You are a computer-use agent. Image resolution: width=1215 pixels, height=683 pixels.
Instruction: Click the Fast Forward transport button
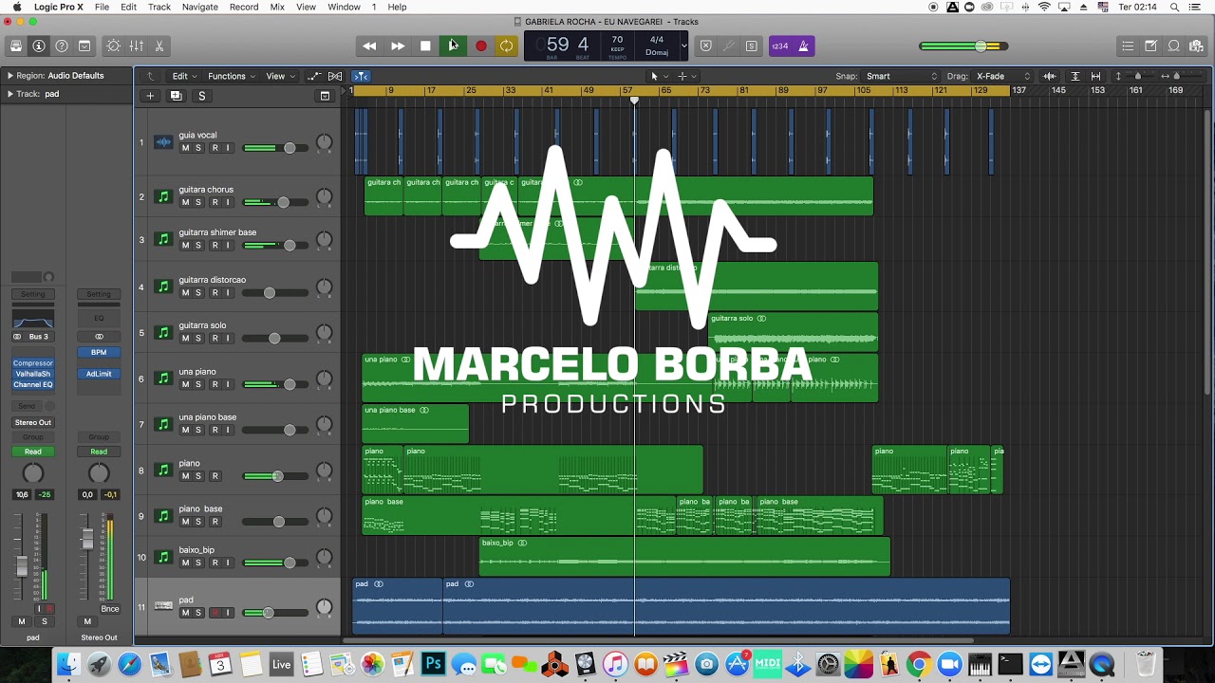click(398, 46)
